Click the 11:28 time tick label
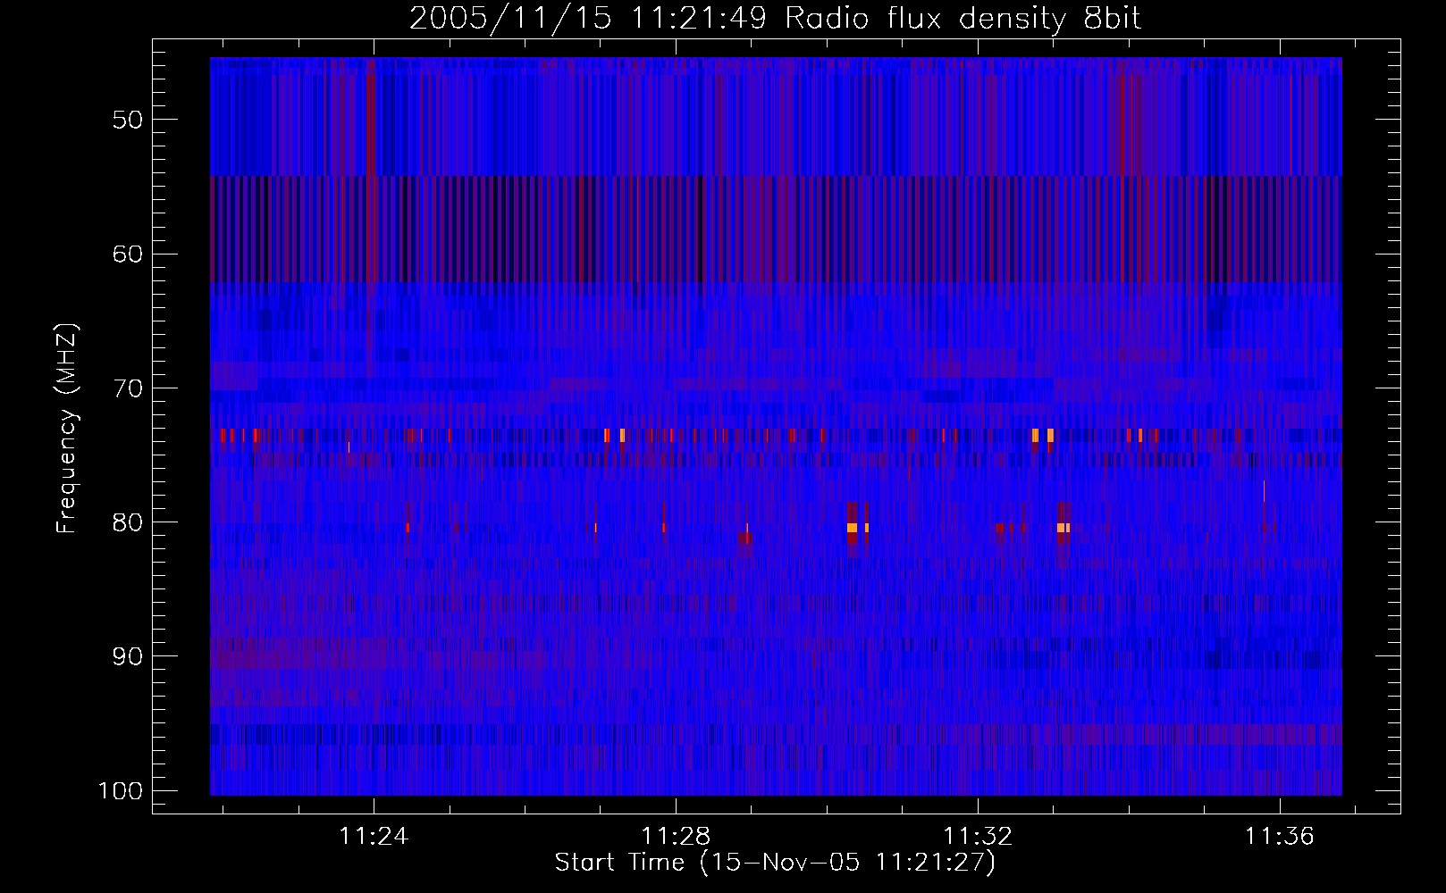This screenshot has width=1446, height=893. tap(676, 836)
